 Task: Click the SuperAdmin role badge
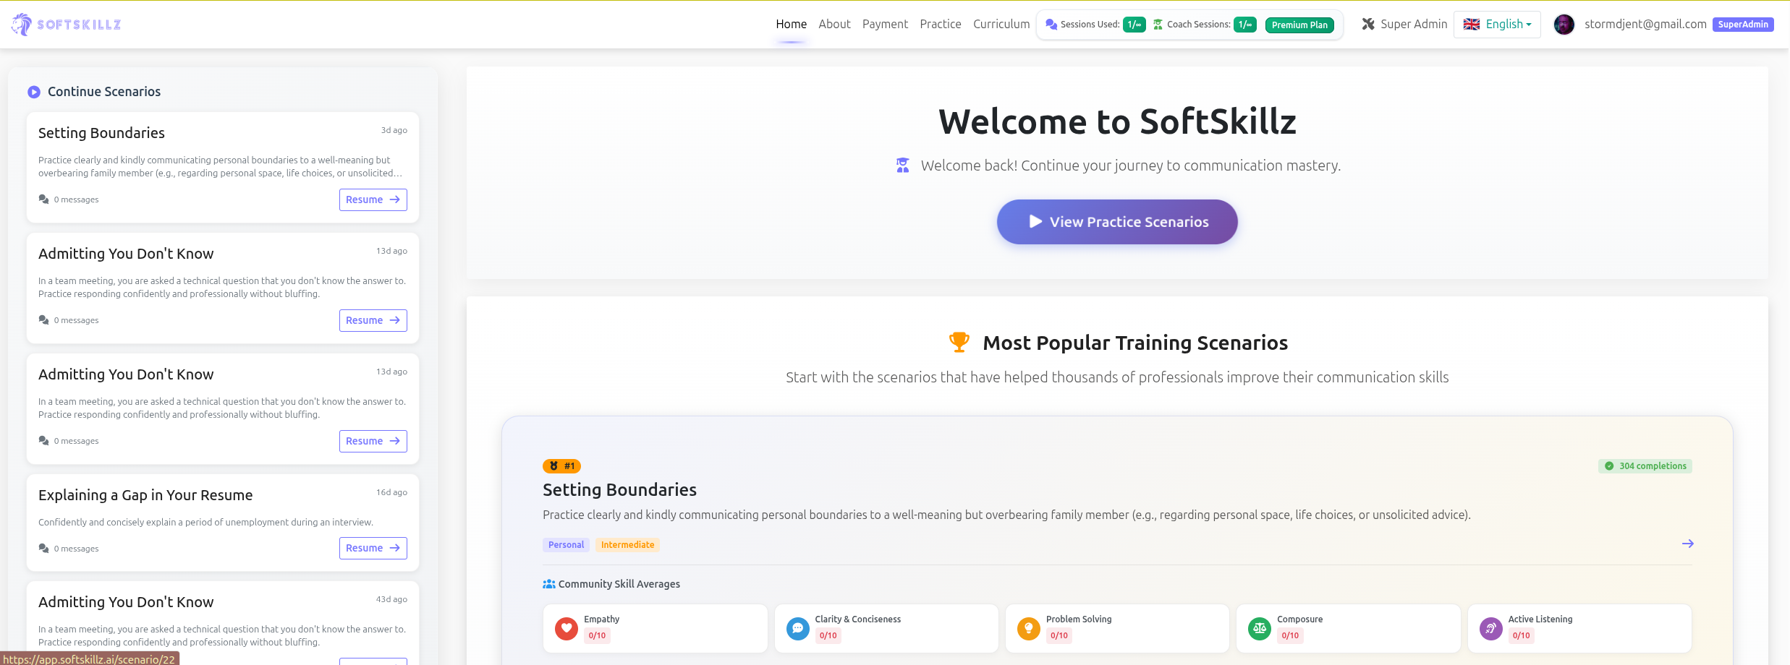tap(1743, 24)
